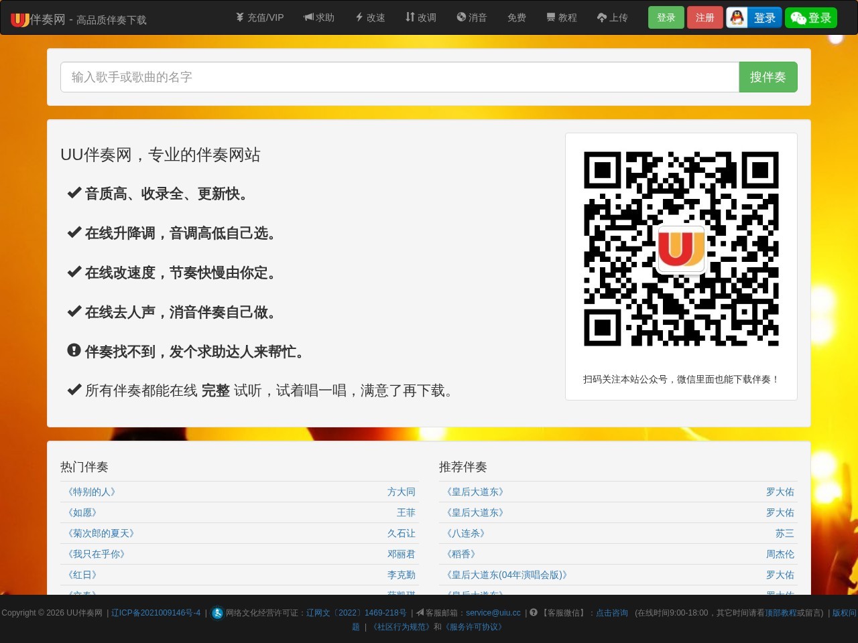Viewport: 858px width, 643px height.
Task: Click the checkmark icon beside 在线升降调
Action: (x=74, y=232)
